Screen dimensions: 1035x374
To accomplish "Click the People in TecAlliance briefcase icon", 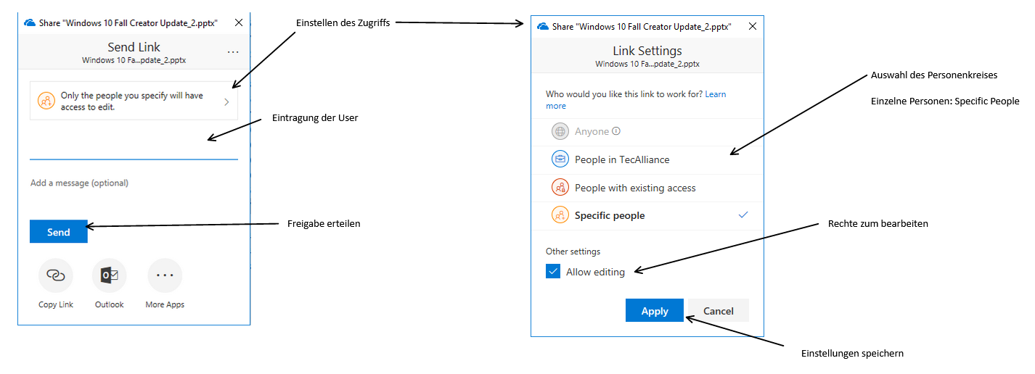I will tap(560, 159).
